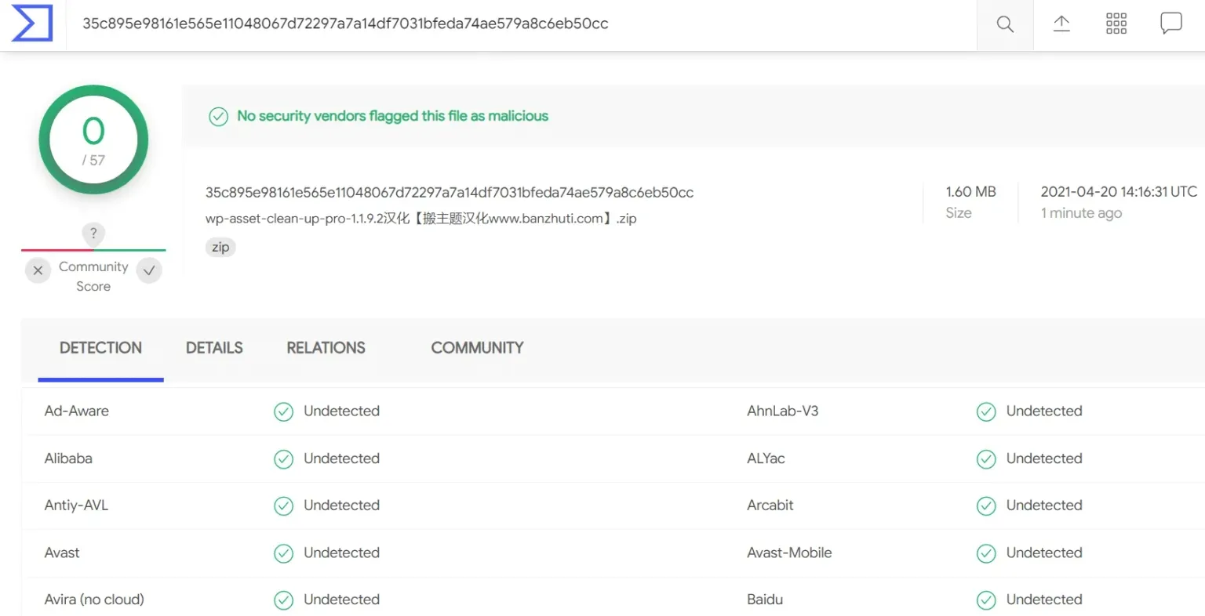The height and width of the screenshot is (616, 1205).
Task: Click the green check beside the 'No security vendors' message
Action: (x=218, y=117)
